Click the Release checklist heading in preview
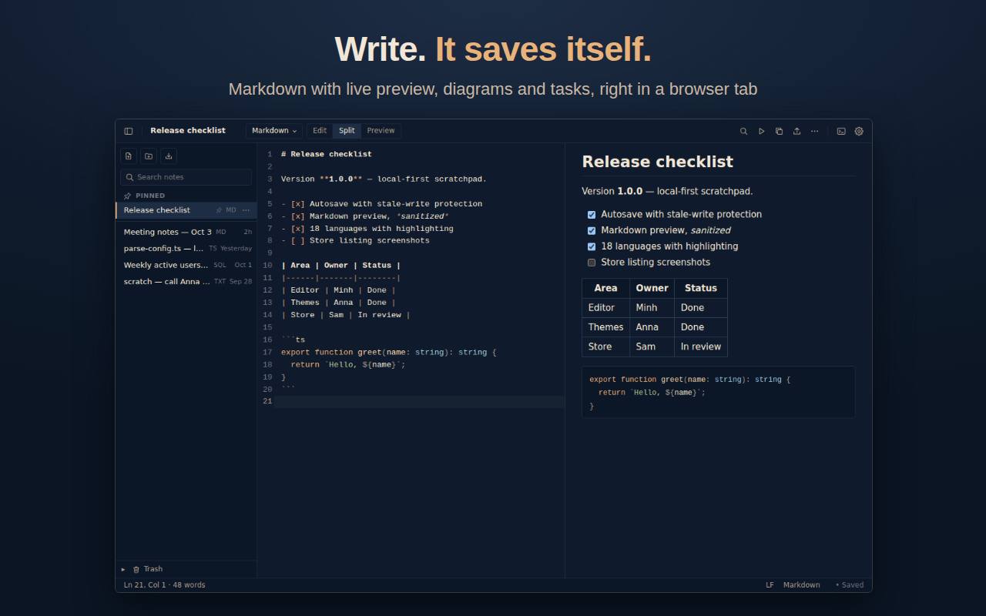 tap(658, 162)
